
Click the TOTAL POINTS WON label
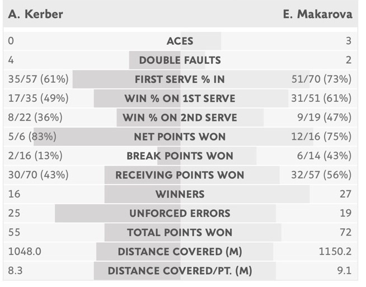pyautogui.click(x=180, y=232)
